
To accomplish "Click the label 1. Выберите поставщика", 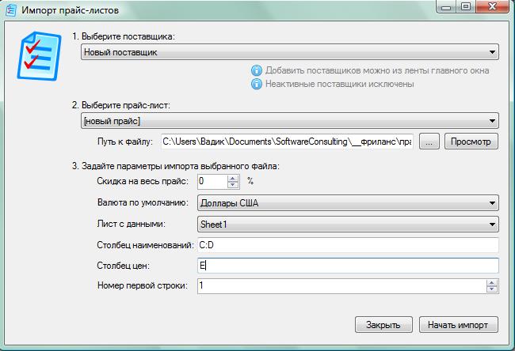I will pos(123,36).
